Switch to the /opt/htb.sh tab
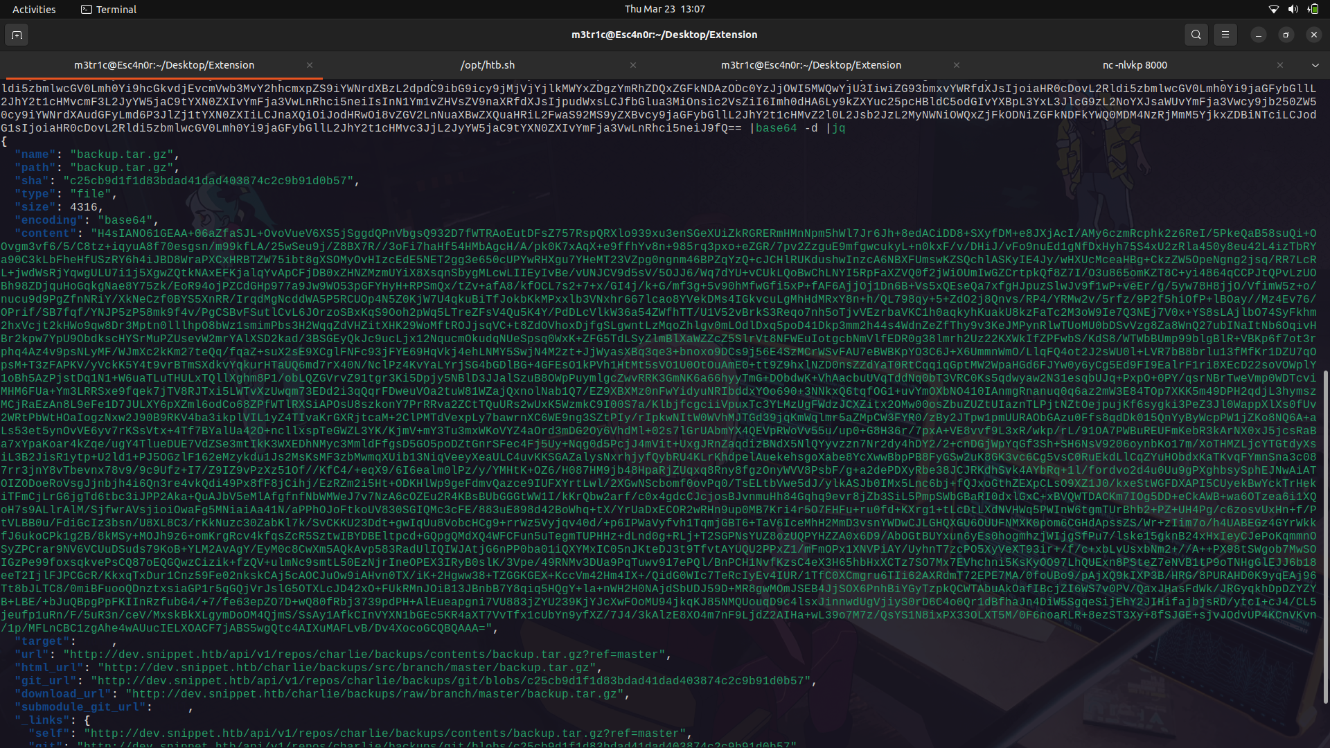 tap(488, 65)
